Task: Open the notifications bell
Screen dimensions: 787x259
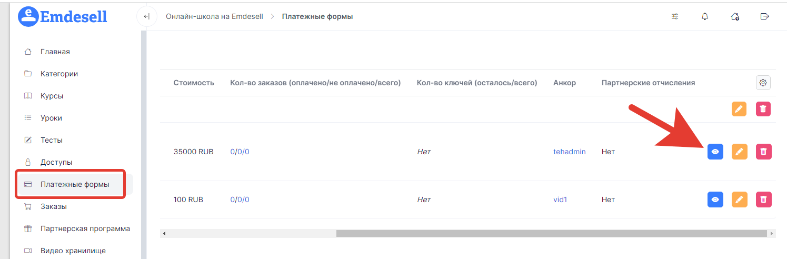Action: coord(705,16)
